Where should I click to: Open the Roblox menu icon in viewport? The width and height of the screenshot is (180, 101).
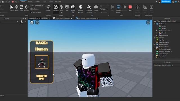pyautogui.click(x=32, y=22)
